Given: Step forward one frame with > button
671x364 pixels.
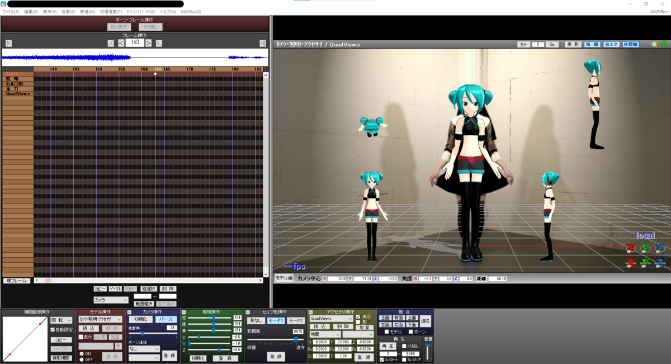Looking at the screenshot, I should tap(149, 43).
